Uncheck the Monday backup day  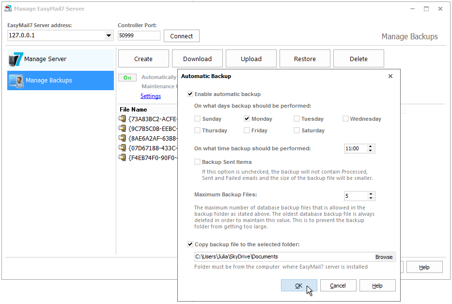[x=247, y=118]
